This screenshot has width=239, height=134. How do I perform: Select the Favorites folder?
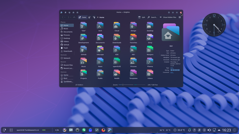133,39
